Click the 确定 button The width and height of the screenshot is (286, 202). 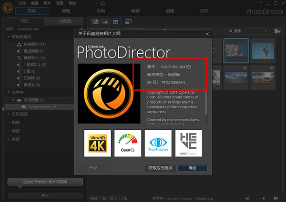[x=193, y=168]
